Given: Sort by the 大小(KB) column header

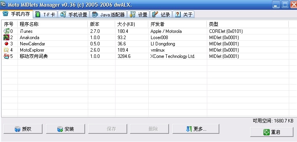Looking at the screenshot, I should tap(132, 24).
